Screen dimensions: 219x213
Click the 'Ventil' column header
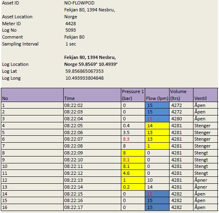[206, 95]
